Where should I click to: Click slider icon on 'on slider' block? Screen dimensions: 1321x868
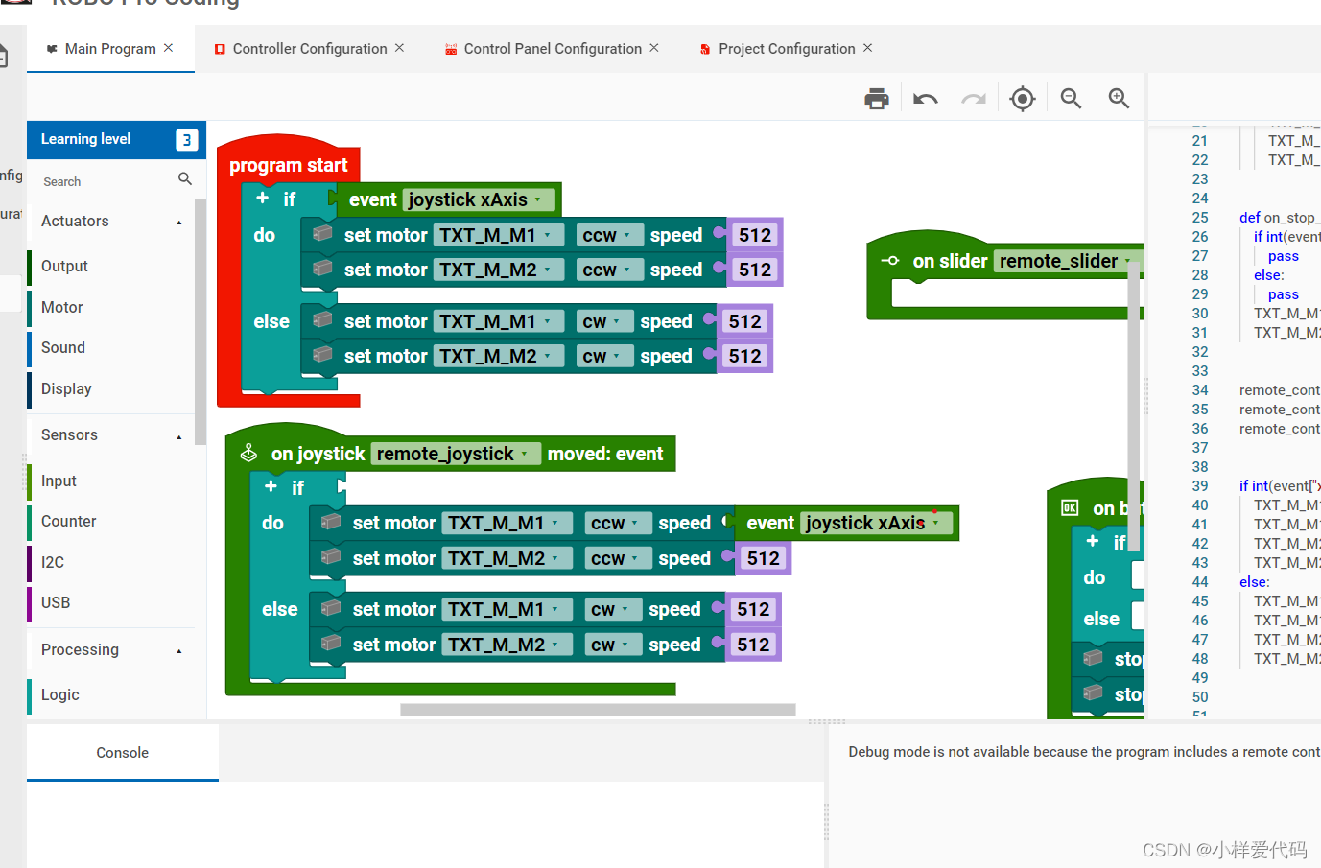pos(889,261)
